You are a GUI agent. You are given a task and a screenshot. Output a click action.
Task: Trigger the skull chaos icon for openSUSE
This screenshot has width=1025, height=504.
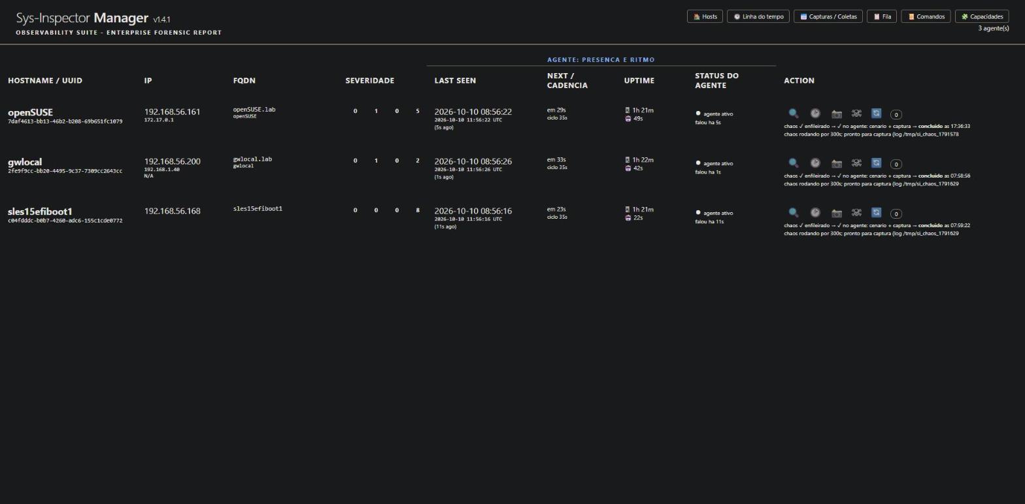pos(856,114)
